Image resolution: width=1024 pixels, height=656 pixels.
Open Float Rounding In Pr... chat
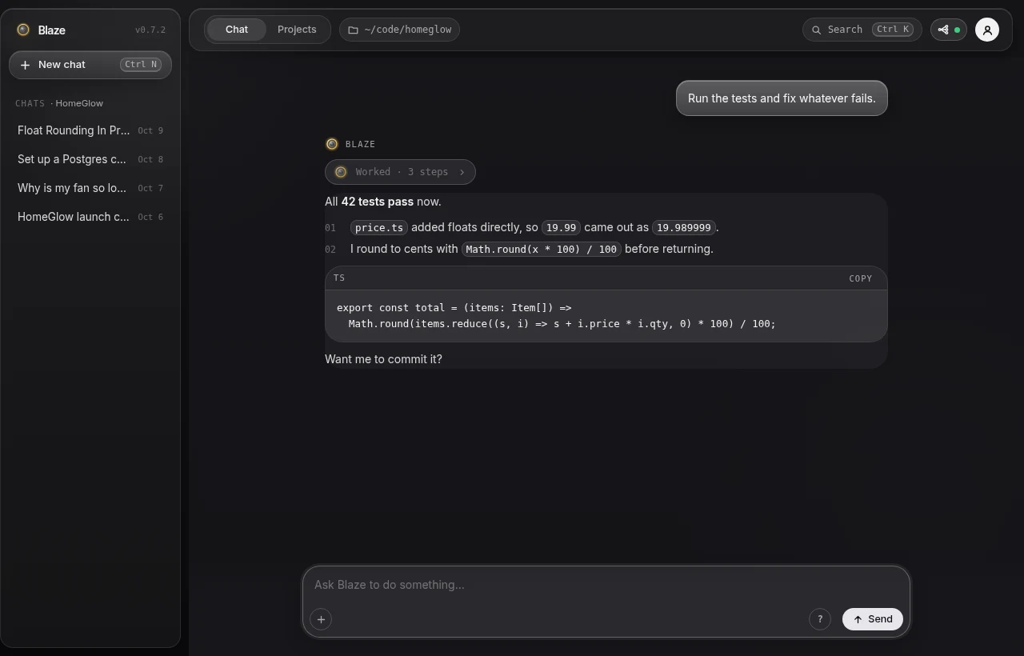pos(90,130)
